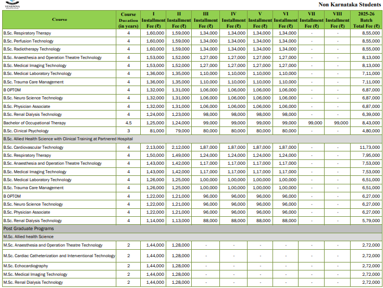Click the 4.5 years duration cell
This screenshot has height=288, width=383.
click(x=128, y=123)
